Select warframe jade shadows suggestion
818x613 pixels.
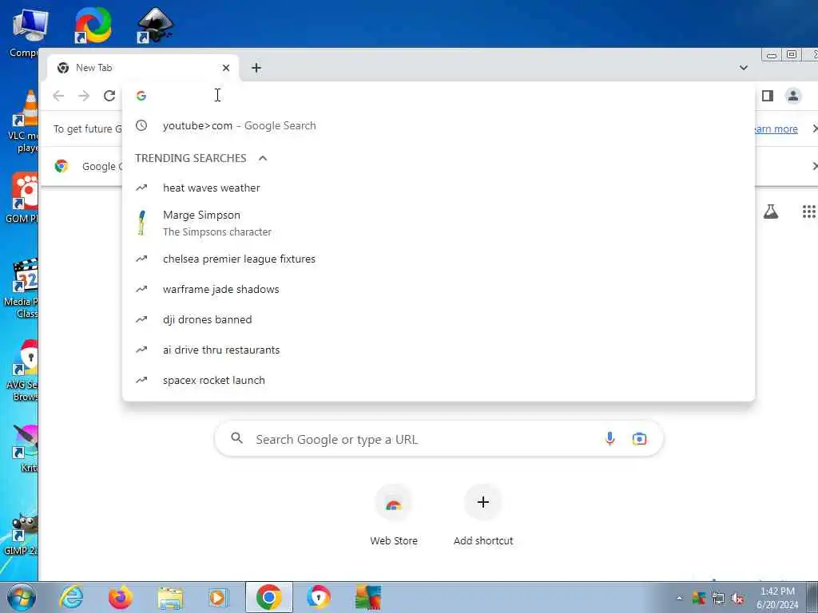tap(439, 289)
